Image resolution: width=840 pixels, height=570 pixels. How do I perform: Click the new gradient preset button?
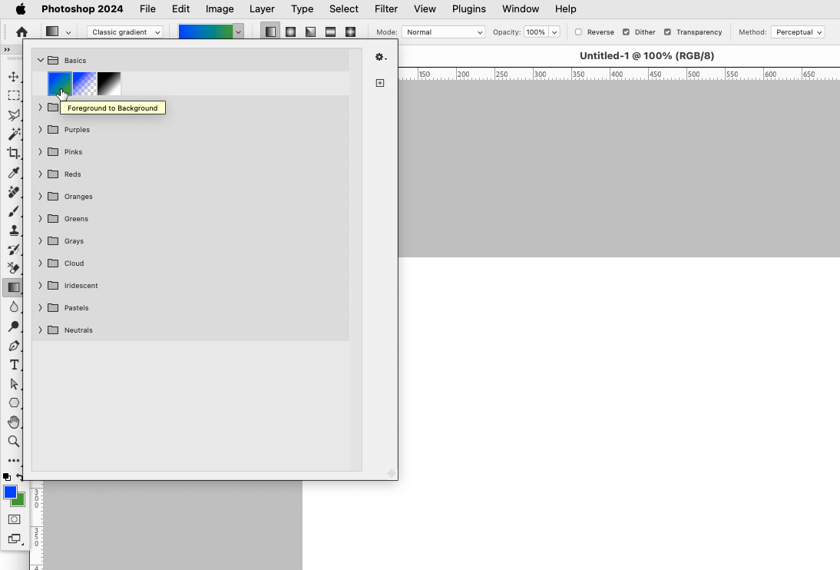tap(380, 82)
